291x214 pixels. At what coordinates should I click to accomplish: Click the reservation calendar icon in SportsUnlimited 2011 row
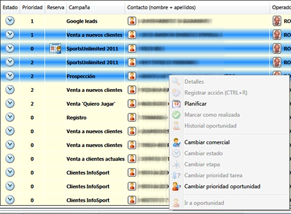(x=55, y=48)
